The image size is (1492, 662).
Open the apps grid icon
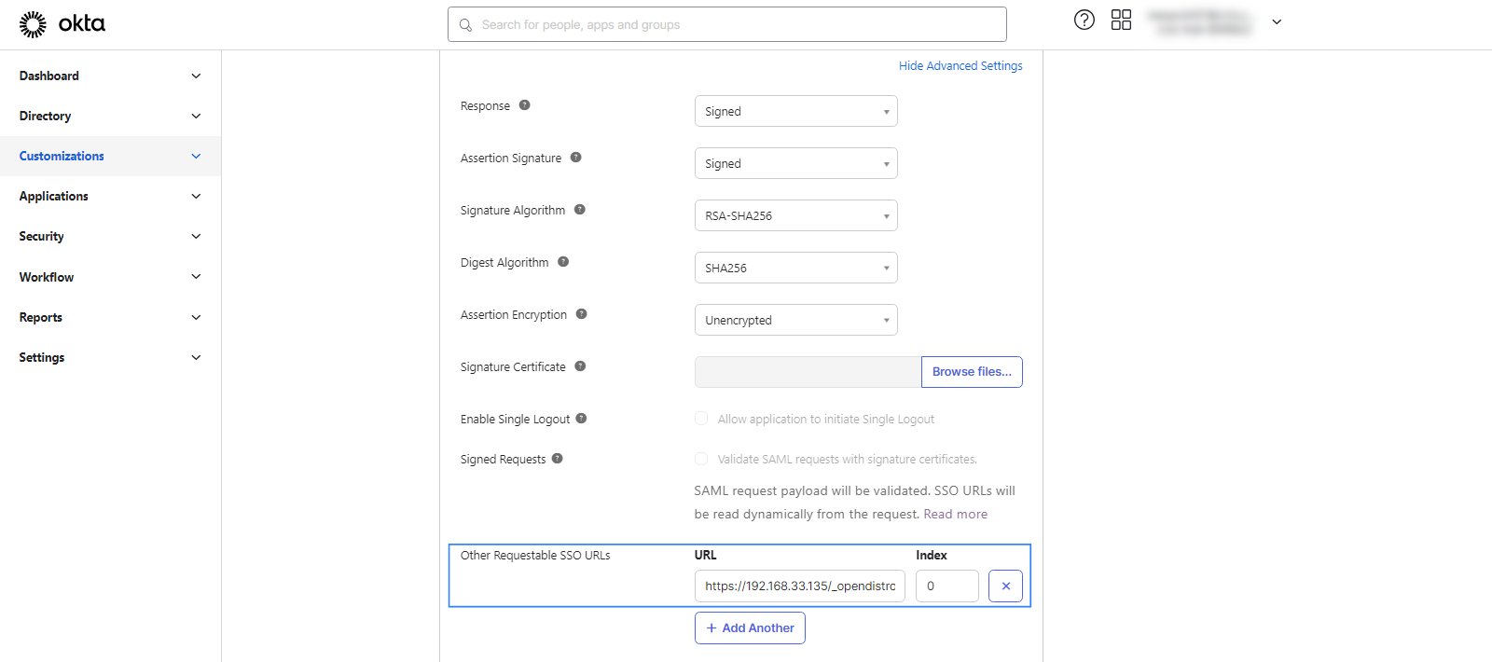[x=1121, y=20]
